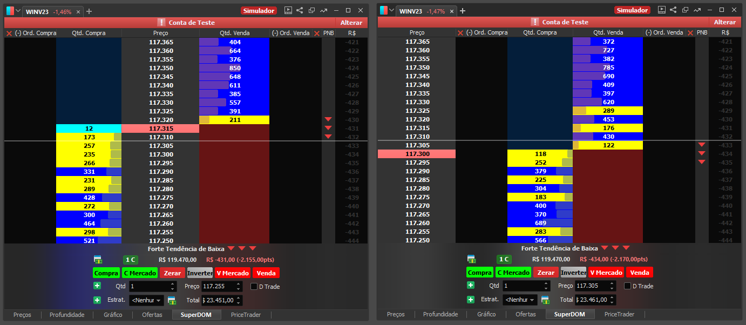The image size is (746, 325).
Task: Close the WINV23 -1,46% tab
Action: [78, 11]
